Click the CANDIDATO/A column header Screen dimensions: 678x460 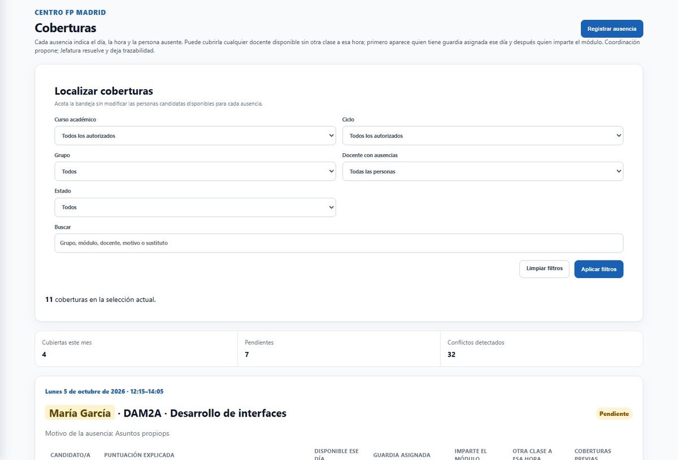click(x=70, y=455)
